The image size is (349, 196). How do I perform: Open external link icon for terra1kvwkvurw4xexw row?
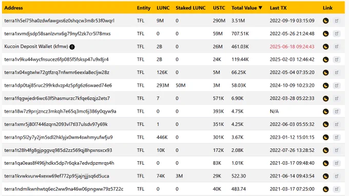(337, 176)
